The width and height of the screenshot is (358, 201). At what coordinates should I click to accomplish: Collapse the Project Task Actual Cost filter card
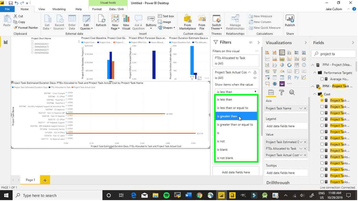(x=250, y=72)
